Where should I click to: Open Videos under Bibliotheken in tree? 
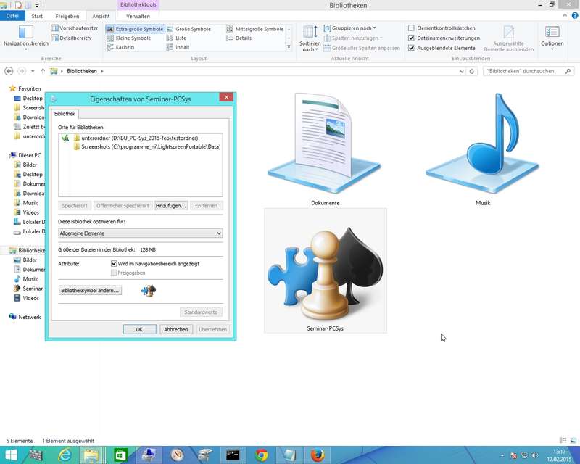(30, 298)
